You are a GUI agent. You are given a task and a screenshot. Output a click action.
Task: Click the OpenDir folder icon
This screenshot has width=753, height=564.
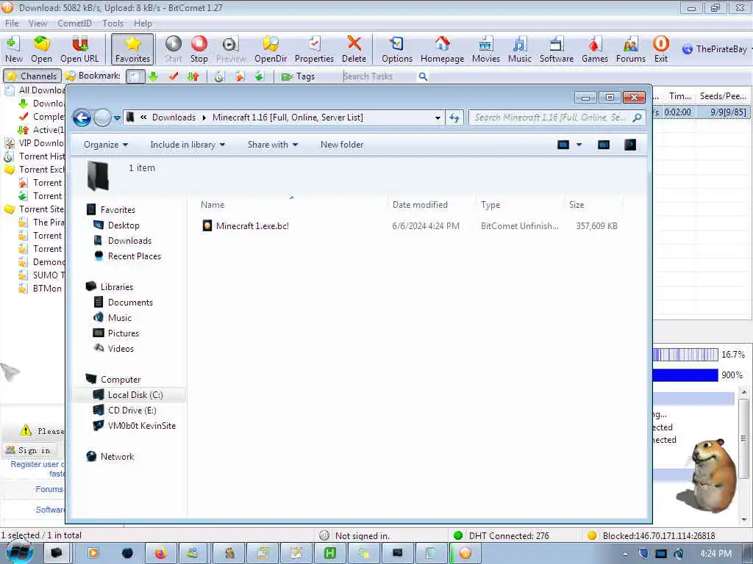[271, 49]
